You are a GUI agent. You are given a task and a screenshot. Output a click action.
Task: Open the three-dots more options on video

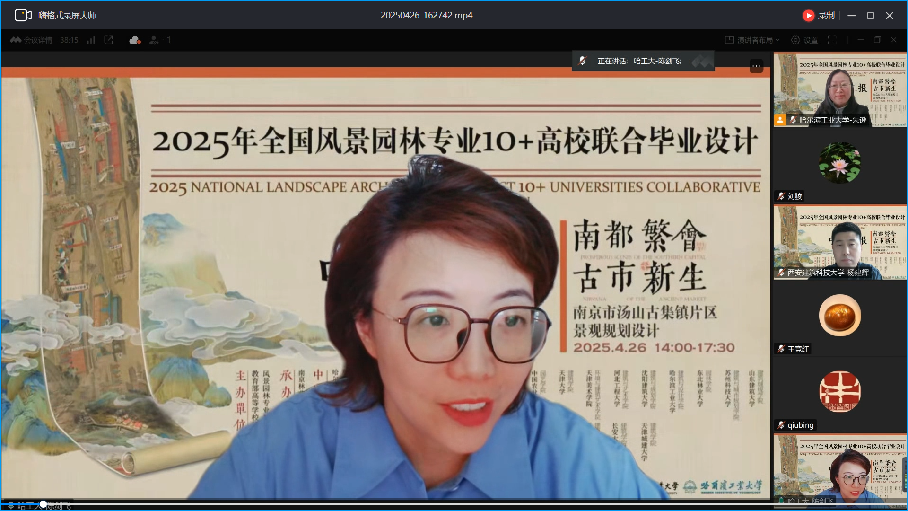[x=756, y=66]
